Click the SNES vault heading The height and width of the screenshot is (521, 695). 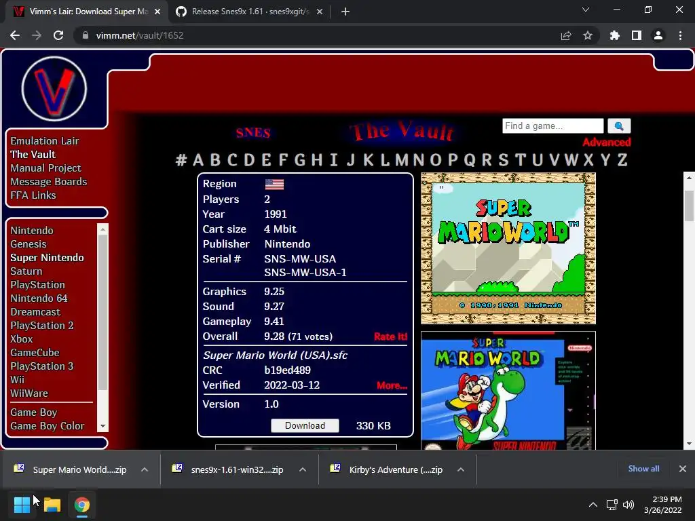pyautogui.click(x=253, y=132)
